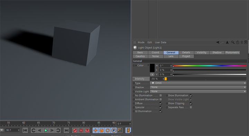This screenshot has height=136, width=249.
Task: Toggle the red Autokeying icon
Action: click(81, 130)
